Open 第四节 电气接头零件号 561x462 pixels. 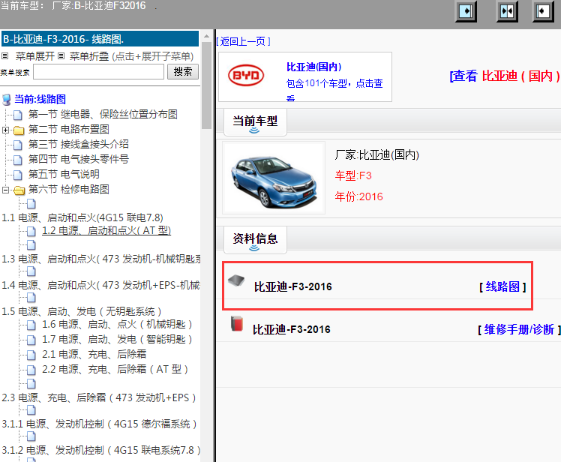[x=78, y=159]
